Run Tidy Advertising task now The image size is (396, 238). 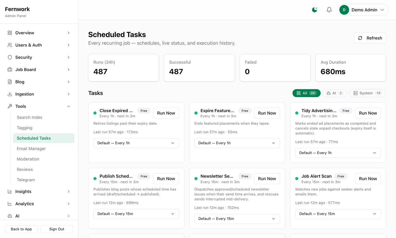pos(368,113)
